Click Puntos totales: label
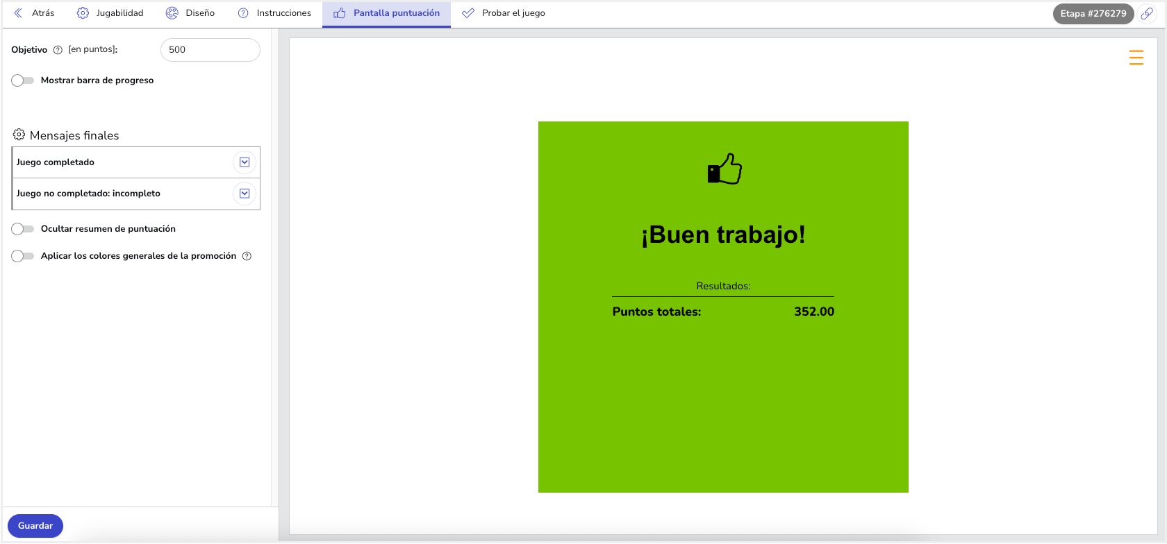This screenshot has width=1167, height=544. (656, 312)
